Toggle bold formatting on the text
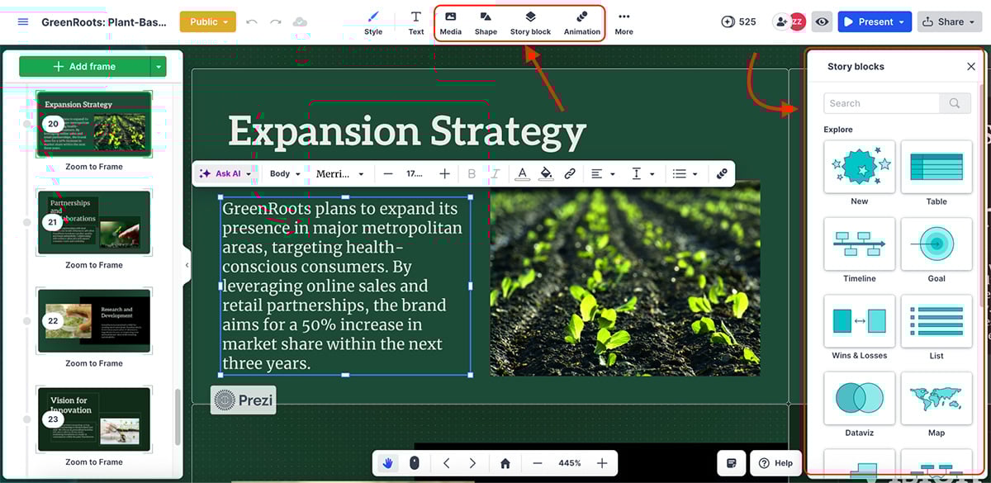 click(472, 173)
